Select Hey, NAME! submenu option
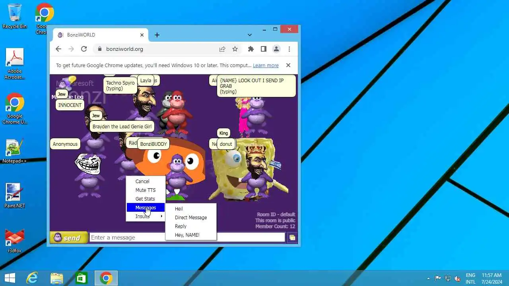The image size is (509, 286). [x=191, y=235]
